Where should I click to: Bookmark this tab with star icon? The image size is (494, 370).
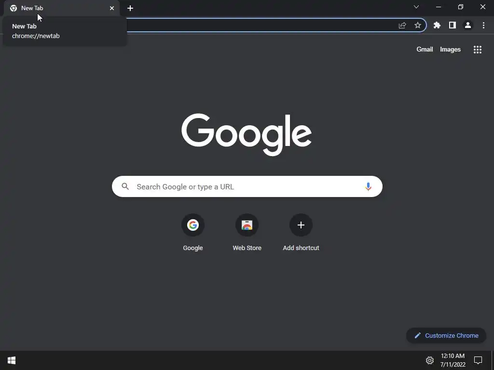pos(418,25)
